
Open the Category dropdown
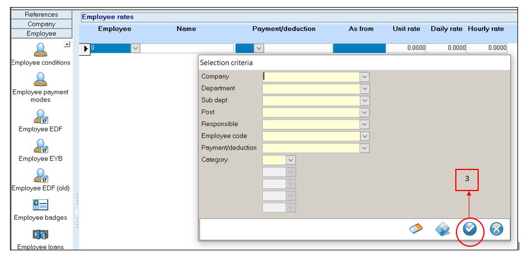[290, 159]
